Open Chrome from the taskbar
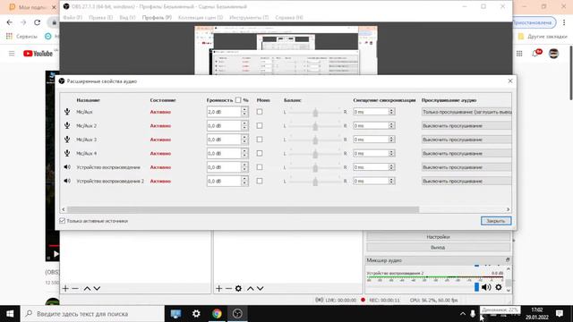Image resolution: width=573 pixels, height=322 pixels. [217, 314]
